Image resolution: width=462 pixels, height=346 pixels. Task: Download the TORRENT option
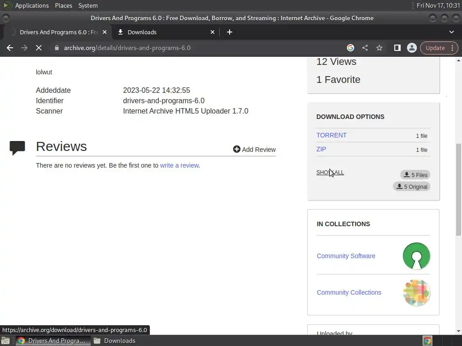332,135
